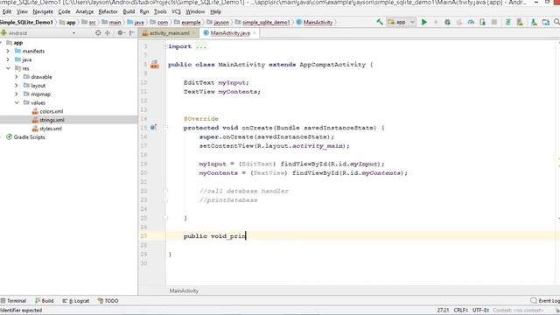
Task: Open the Run menu
Action: [x=144, y=11]
